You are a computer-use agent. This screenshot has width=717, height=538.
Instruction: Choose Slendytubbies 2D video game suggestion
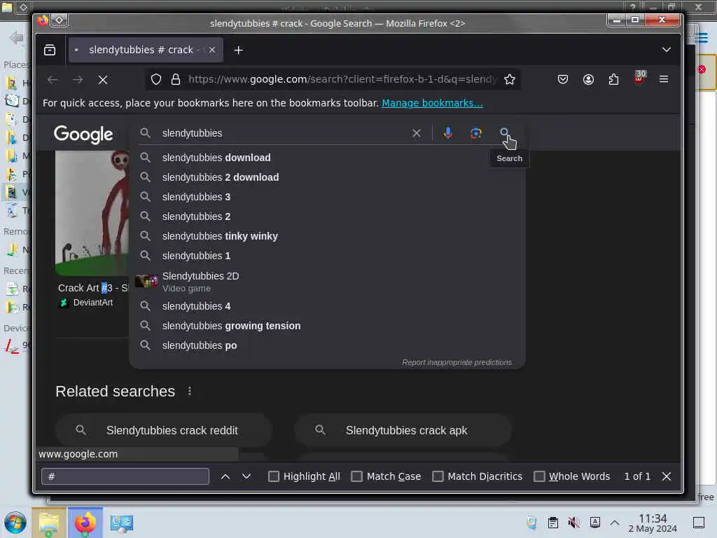327,282
